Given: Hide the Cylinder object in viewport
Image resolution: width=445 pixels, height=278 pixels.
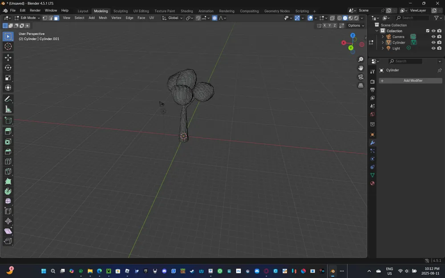Looking at the screenshot, I should tap(433, 43).
